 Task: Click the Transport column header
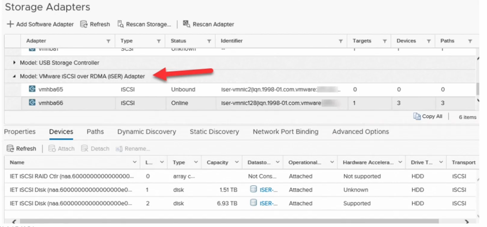pyautogui.click(x=463, y=162)
